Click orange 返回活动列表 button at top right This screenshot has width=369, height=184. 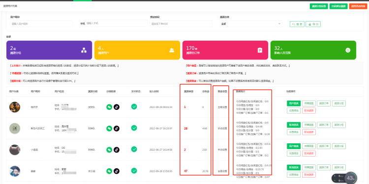point(358,6)
